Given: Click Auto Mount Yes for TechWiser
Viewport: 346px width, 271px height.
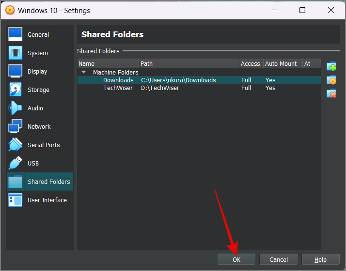Looking at the screenshot, I should pyautogui.click(x=270, y=88).
